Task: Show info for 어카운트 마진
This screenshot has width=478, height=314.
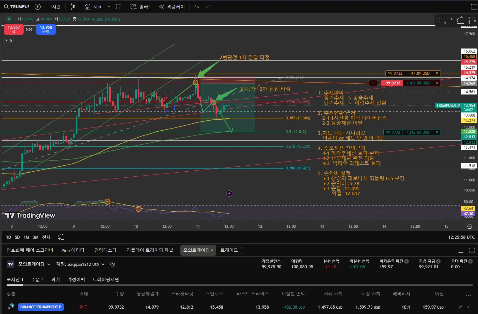Action: [407, 261]
